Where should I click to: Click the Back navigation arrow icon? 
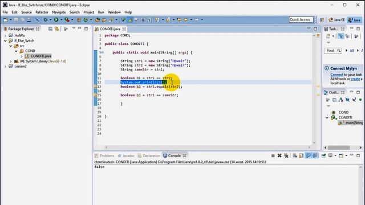(x=186, y=20)
